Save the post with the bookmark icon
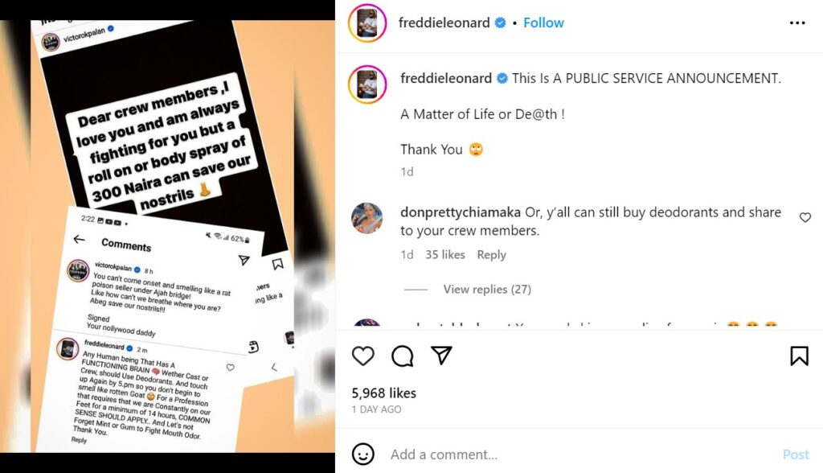 pos(799,356)
